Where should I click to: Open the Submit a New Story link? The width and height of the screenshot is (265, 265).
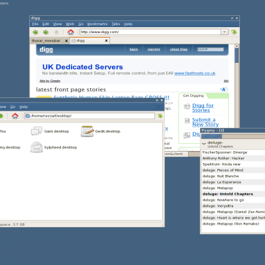pos(205,122)
